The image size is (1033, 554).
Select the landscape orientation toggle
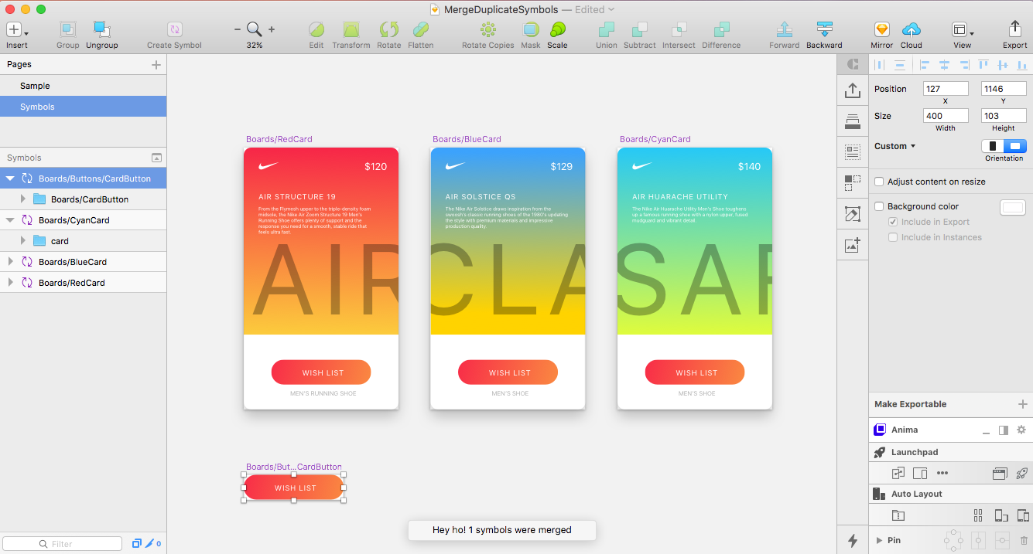[x=1015, y=146]
